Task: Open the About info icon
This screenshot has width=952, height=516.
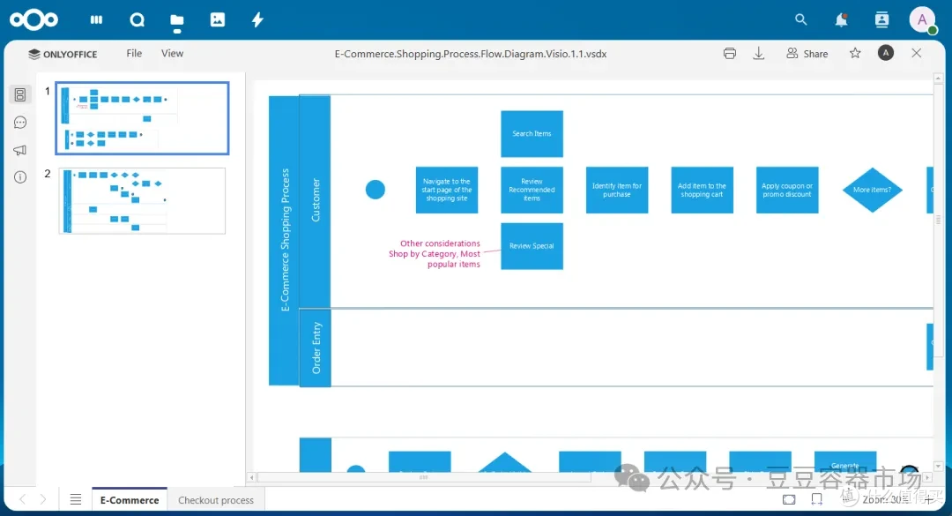Action: pos(20,177)
